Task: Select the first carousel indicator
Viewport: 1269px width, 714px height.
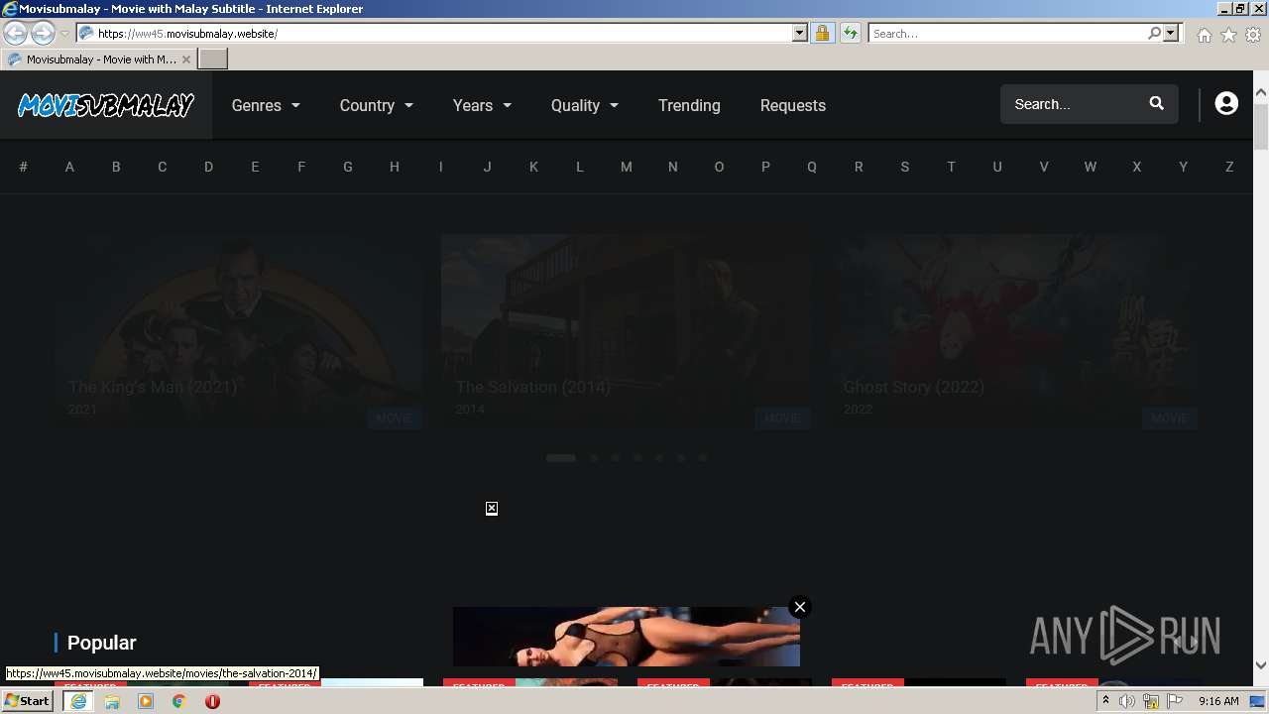Action: (x=561, y=458)
